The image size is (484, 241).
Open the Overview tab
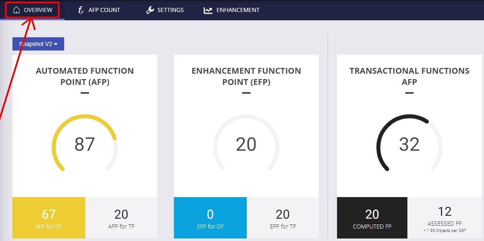[38, 10]
